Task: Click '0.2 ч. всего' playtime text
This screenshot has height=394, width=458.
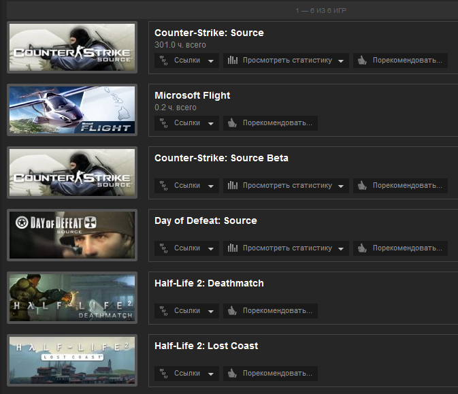Action: click(176, 108)
